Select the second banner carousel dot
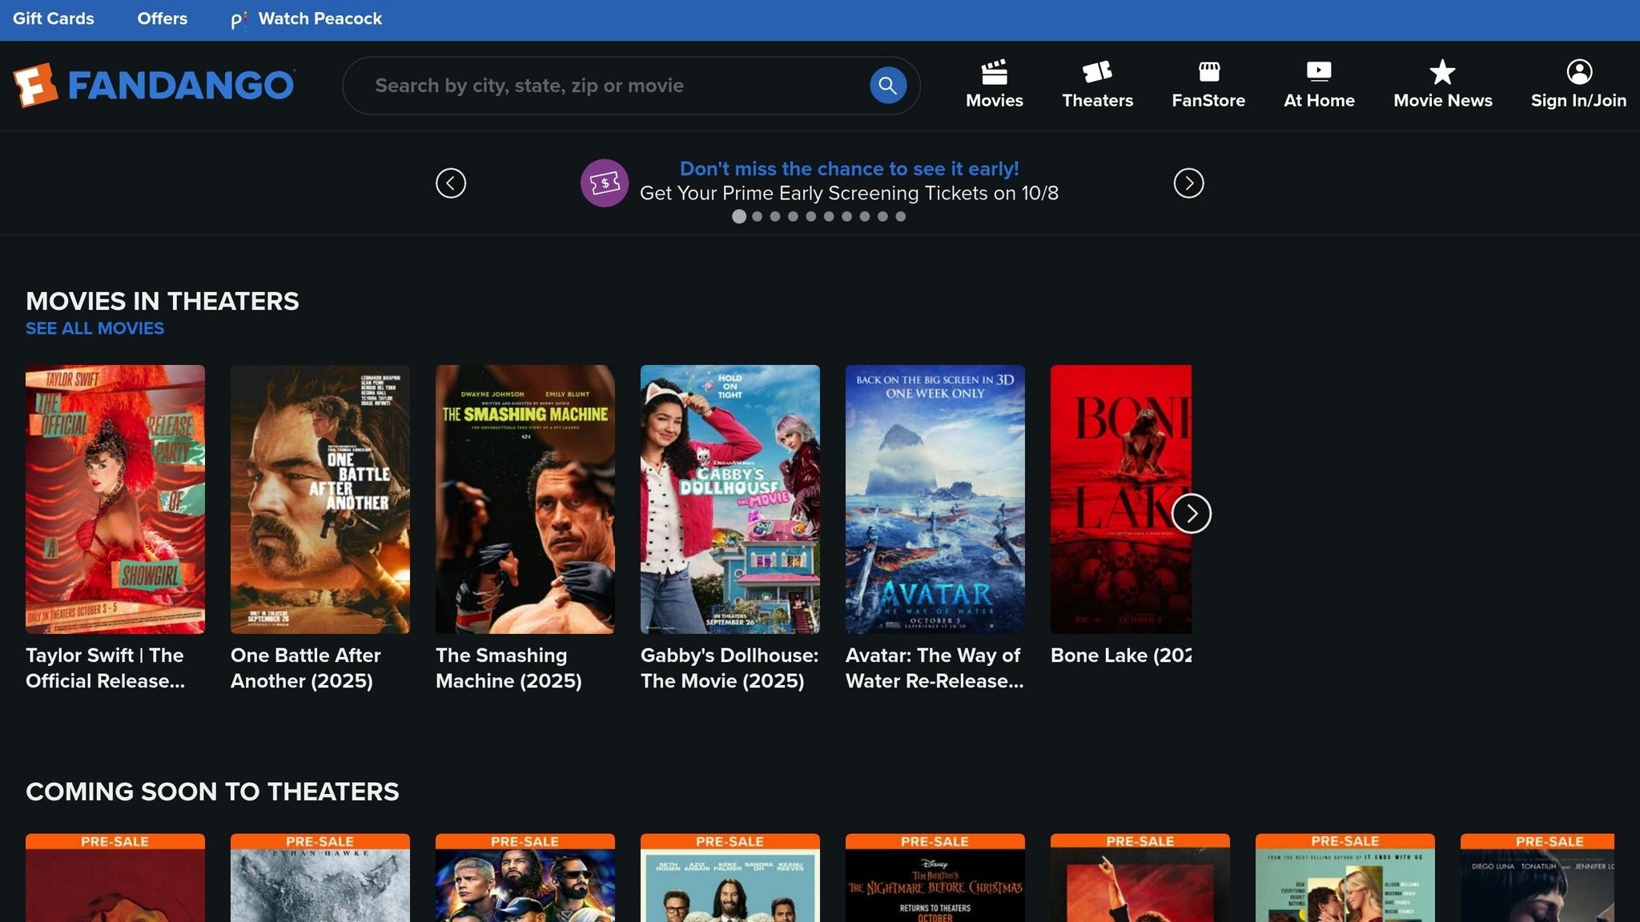The height and width of the screenshot is (922, 1640). point(757,217)
